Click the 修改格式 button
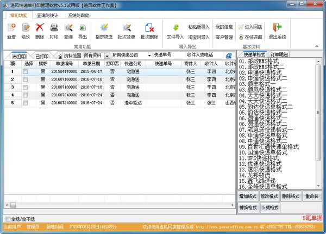 pos(269,196)
